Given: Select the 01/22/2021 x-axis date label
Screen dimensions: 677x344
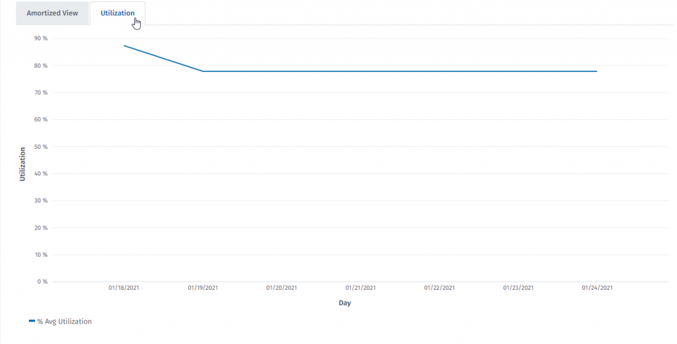Looking at the screenshot, I should pos(439,288).
